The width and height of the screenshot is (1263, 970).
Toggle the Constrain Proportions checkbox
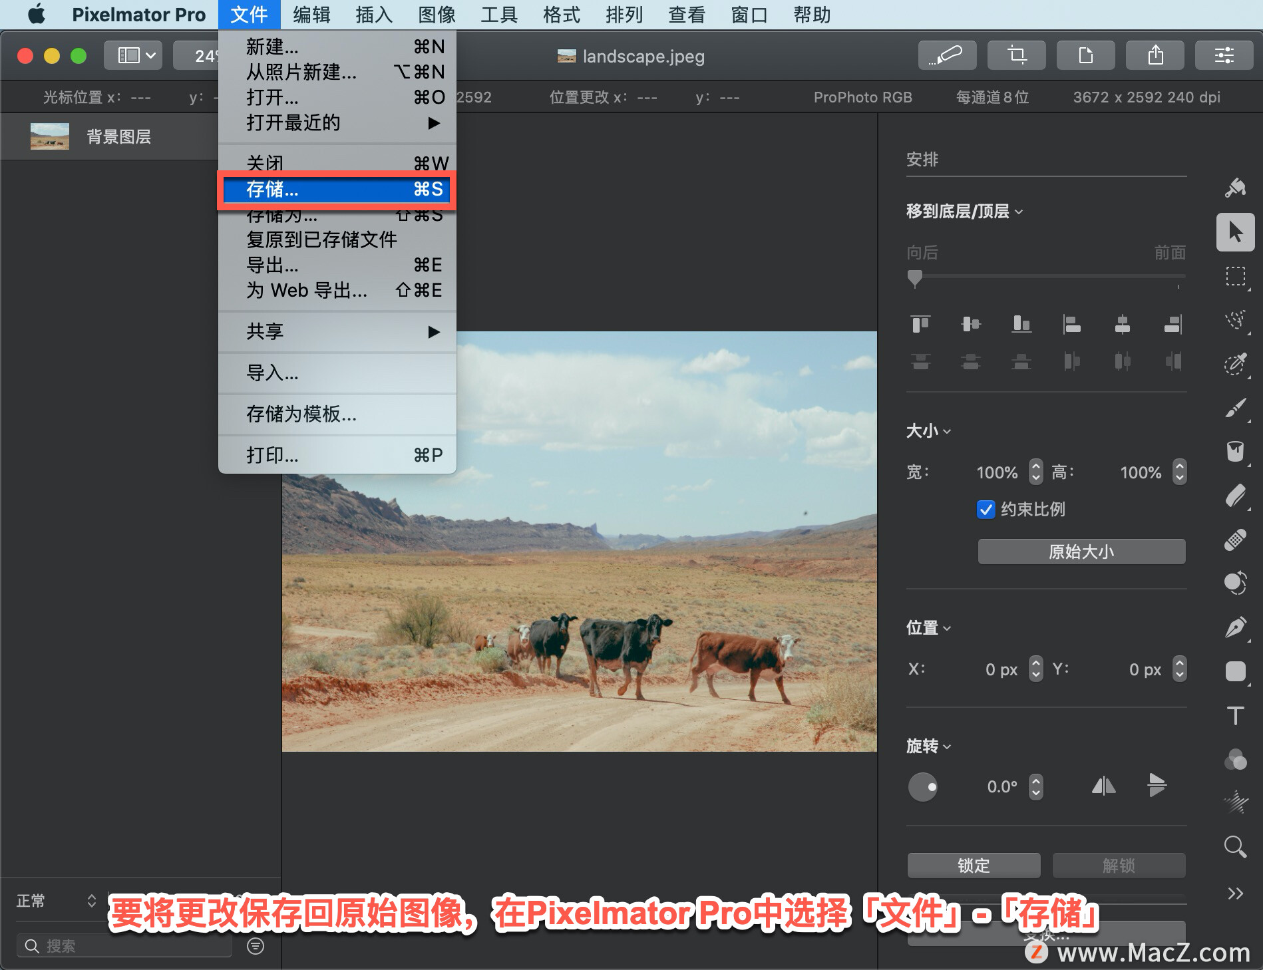(x=986, y=510)
